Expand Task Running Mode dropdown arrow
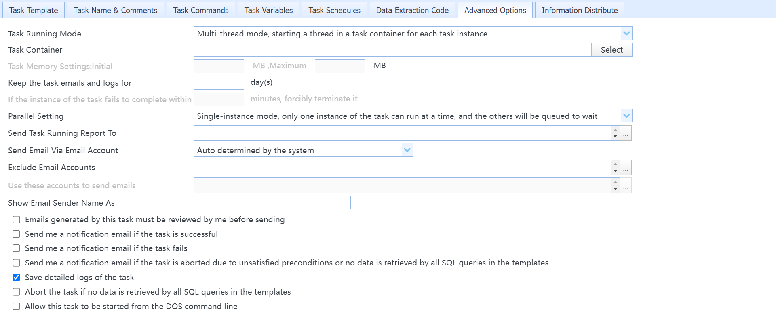This screenshot has width=776, height=320. (626, 33)
